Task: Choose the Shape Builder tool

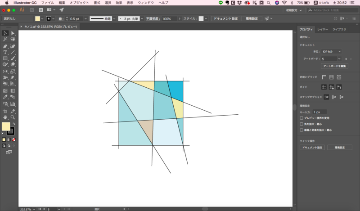Action: coord(5,84)
